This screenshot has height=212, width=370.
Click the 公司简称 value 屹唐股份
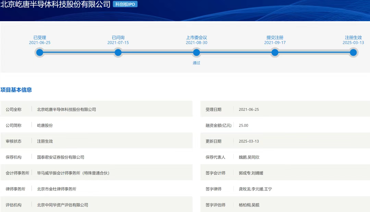pyautogui.click(x=45, y=125)
